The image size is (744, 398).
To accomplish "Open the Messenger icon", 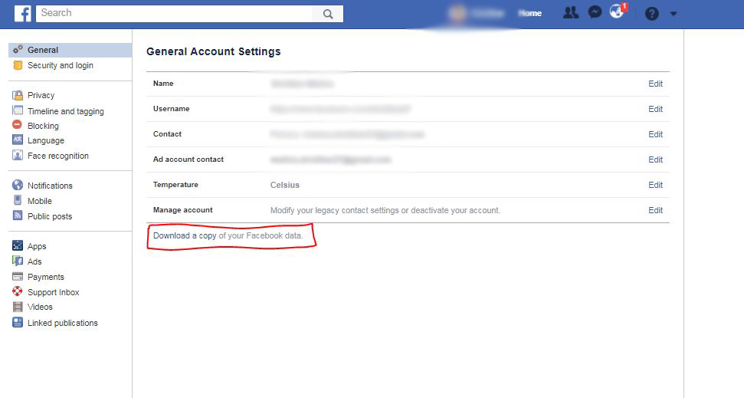I will 594,13.
